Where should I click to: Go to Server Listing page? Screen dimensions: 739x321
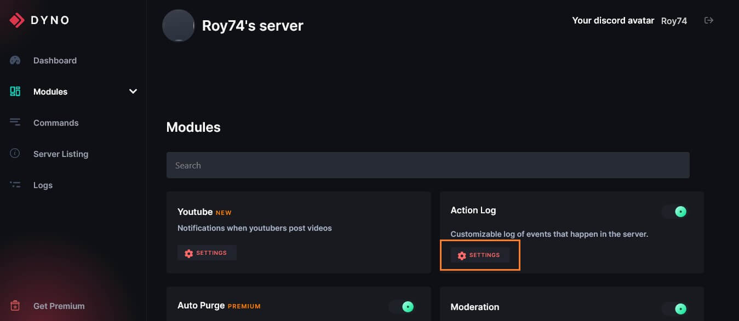click(x=61, y=154)
